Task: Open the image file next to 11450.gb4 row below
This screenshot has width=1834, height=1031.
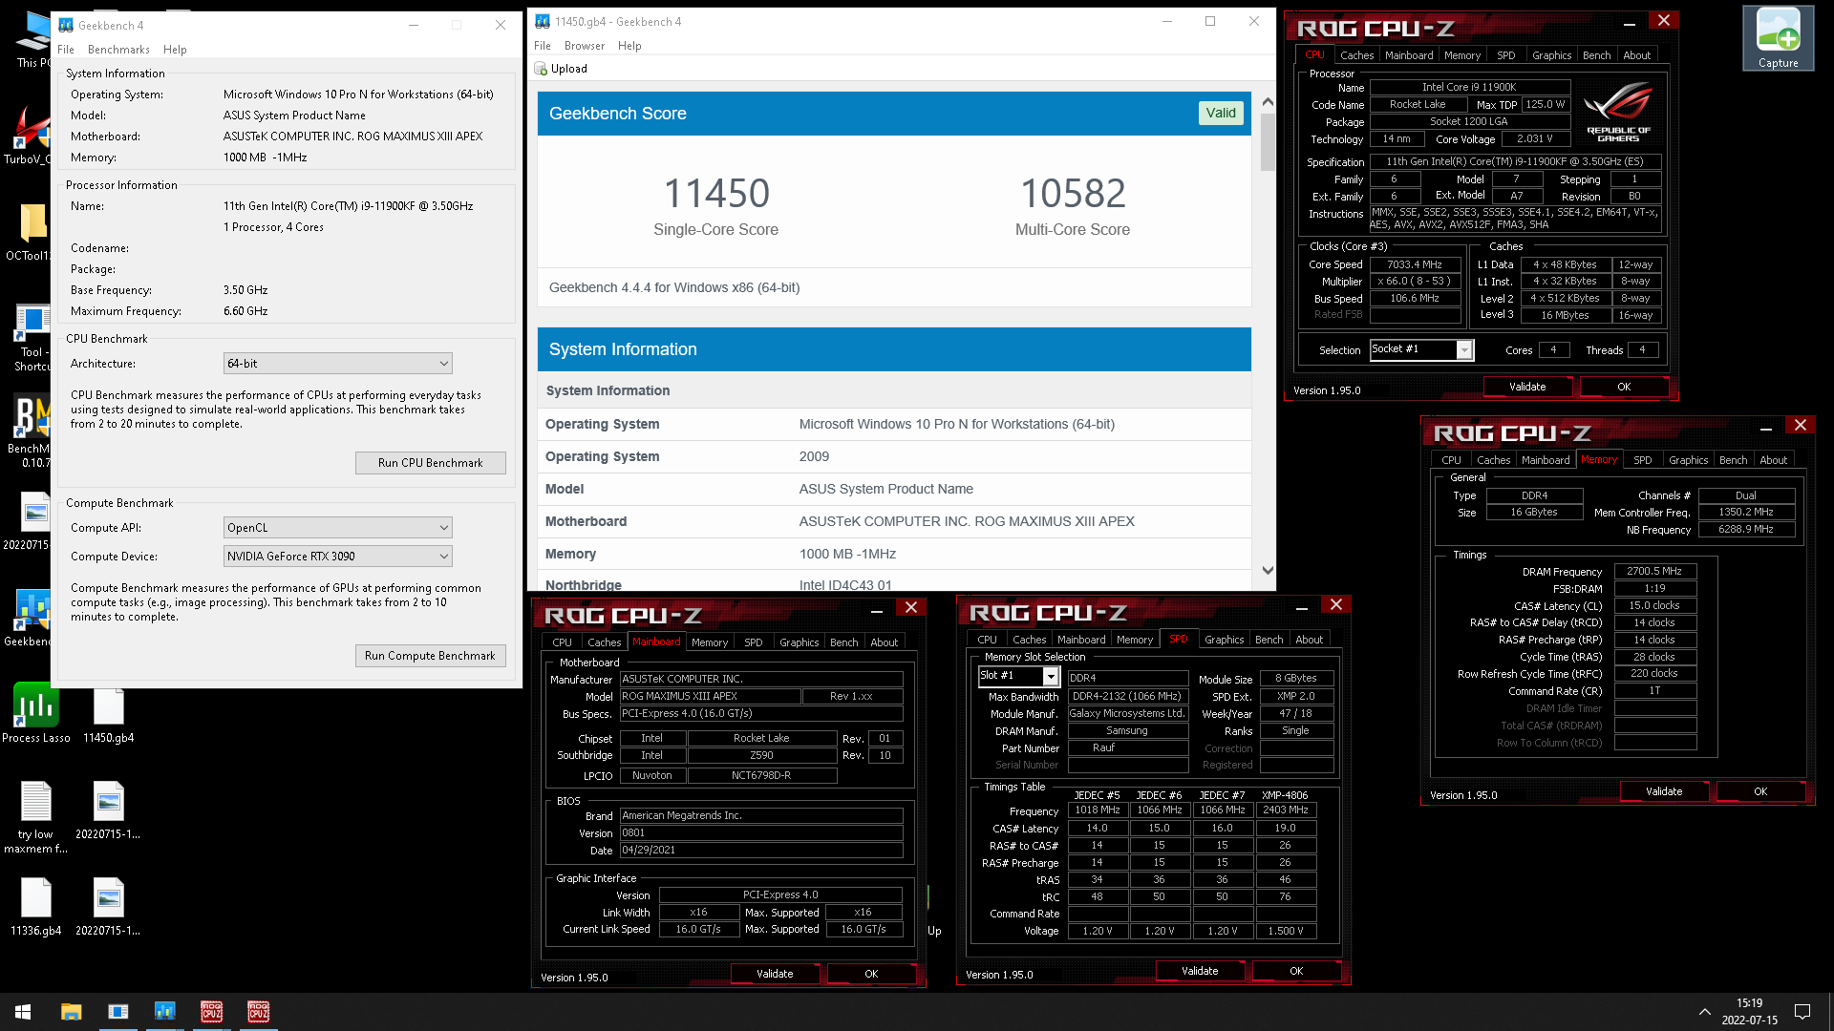Action: [x=108, y=810]
